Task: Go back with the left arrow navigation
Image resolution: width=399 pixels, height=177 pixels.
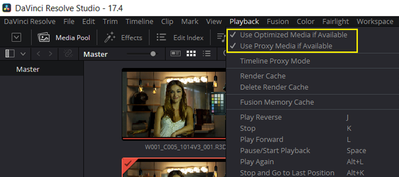Action: click(x=38, y=54)
